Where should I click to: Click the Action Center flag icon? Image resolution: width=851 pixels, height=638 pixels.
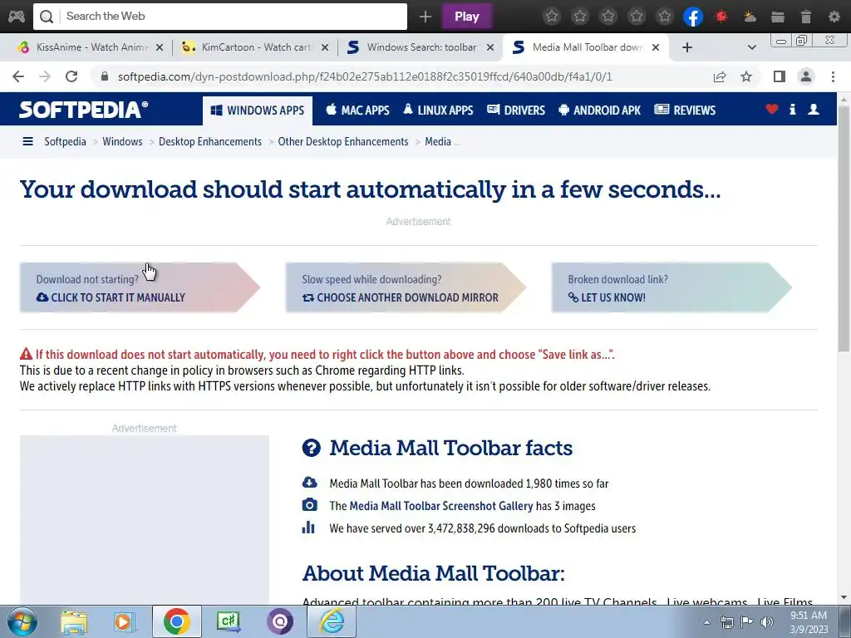pyautogui.click(x=747, y=622)
